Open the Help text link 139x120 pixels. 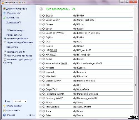(11, 115)
